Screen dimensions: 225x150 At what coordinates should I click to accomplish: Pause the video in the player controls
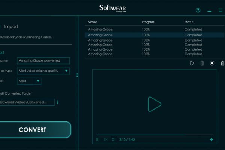[x=98, y=139]
